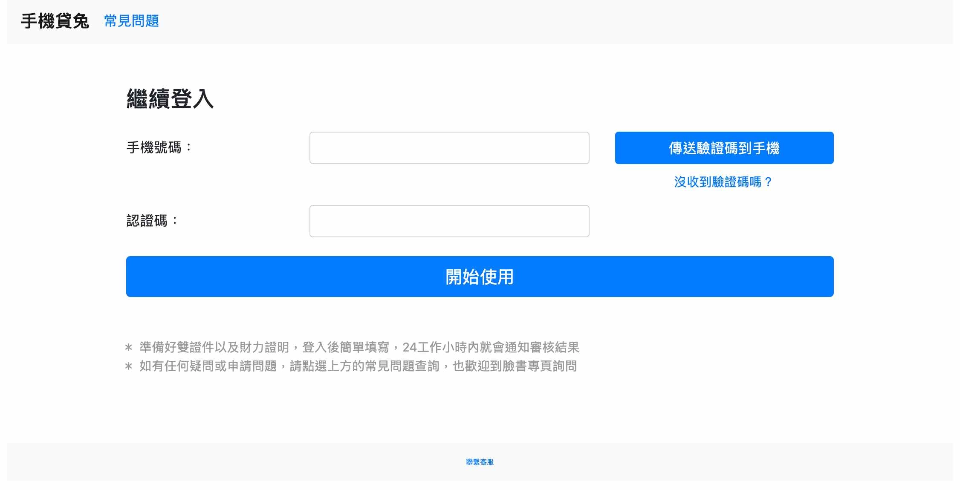Click the 認證碼 field label
The height and width of the screenshot is (490, 960).
(152, 219)
